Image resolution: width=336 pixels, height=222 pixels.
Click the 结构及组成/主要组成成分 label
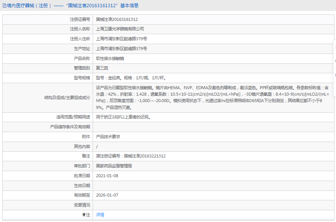tap(67, 98)
